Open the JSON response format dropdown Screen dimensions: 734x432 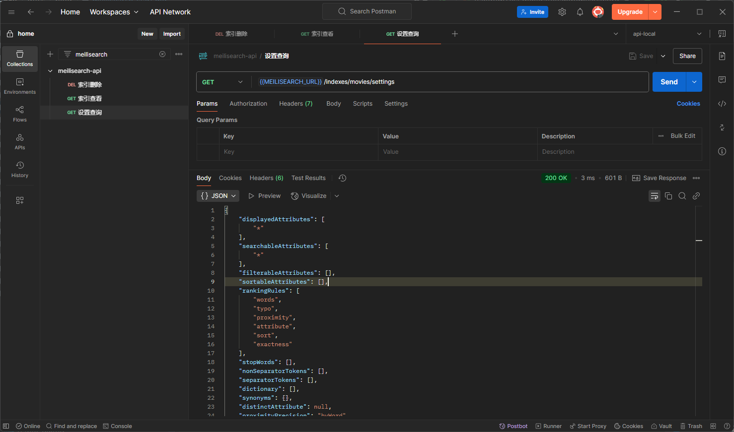coord(218,195)
